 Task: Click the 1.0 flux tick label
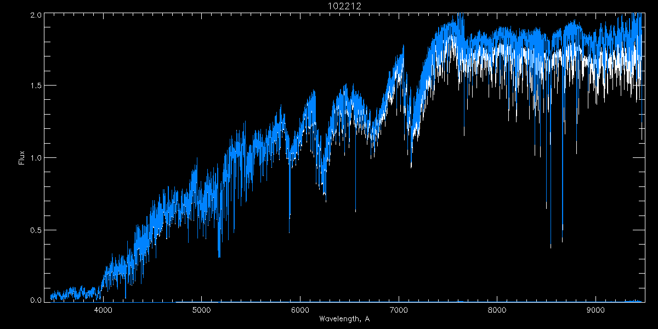(x=36, y=158)
